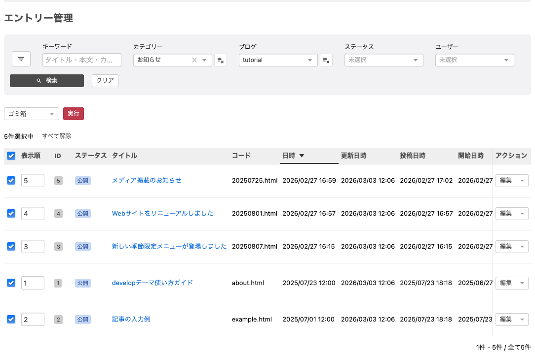Screen dimensions: 535x354
Task: Expand the ゴミ箱 bulk action dropdown
Action: (32, 114)
